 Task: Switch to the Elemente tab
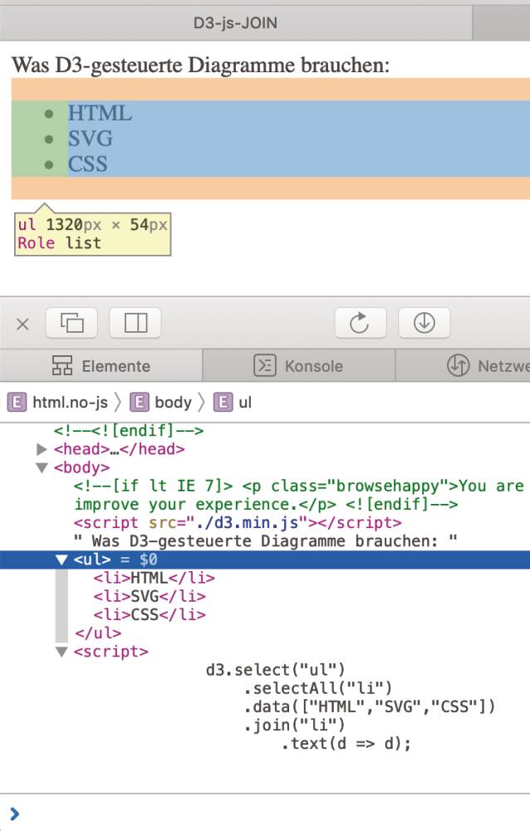tap(101, 365)
